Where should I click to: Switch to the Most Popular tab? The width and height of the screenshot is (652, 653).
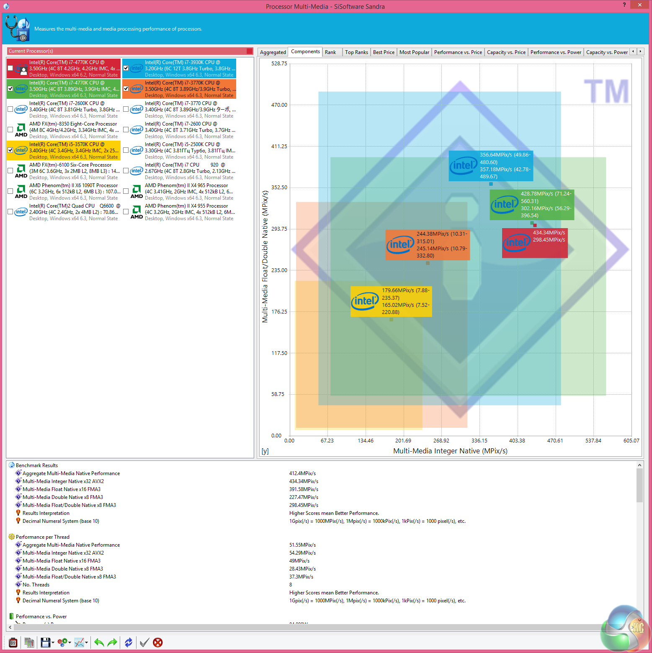coord(414,52)
